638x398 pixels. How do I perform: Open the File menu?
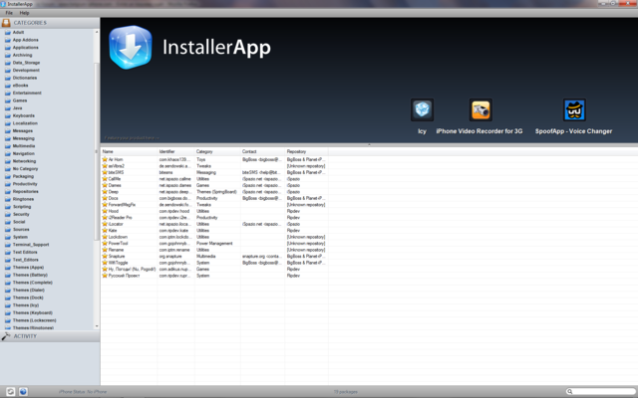[x=9, y=13]
